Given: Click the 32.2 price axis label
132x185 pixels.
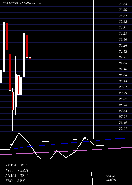Looking at the screenshot, I should (122, 57).
